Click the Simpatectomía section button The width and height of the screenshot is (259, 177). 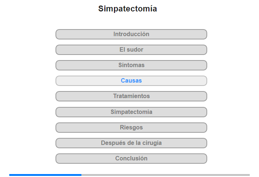point(131,112)
